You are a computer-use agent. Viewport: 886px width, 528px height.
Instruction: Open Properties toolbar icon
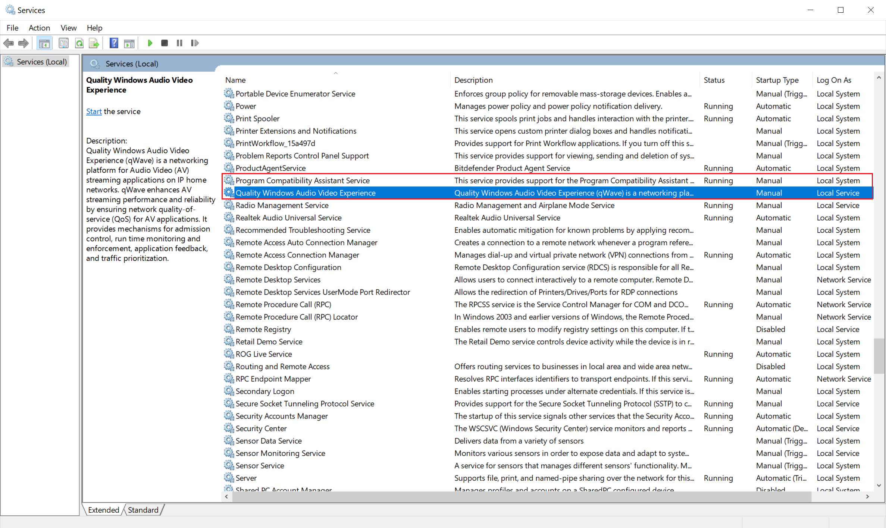click(63, 43)
